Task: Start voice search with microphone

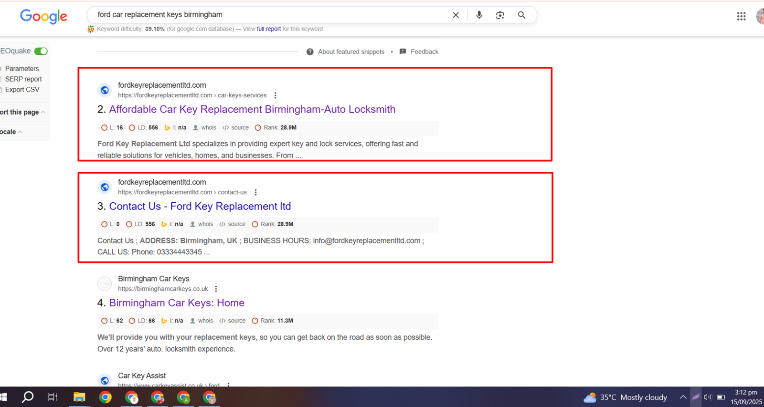Action: pyautogui.click(x=479, y=15)
